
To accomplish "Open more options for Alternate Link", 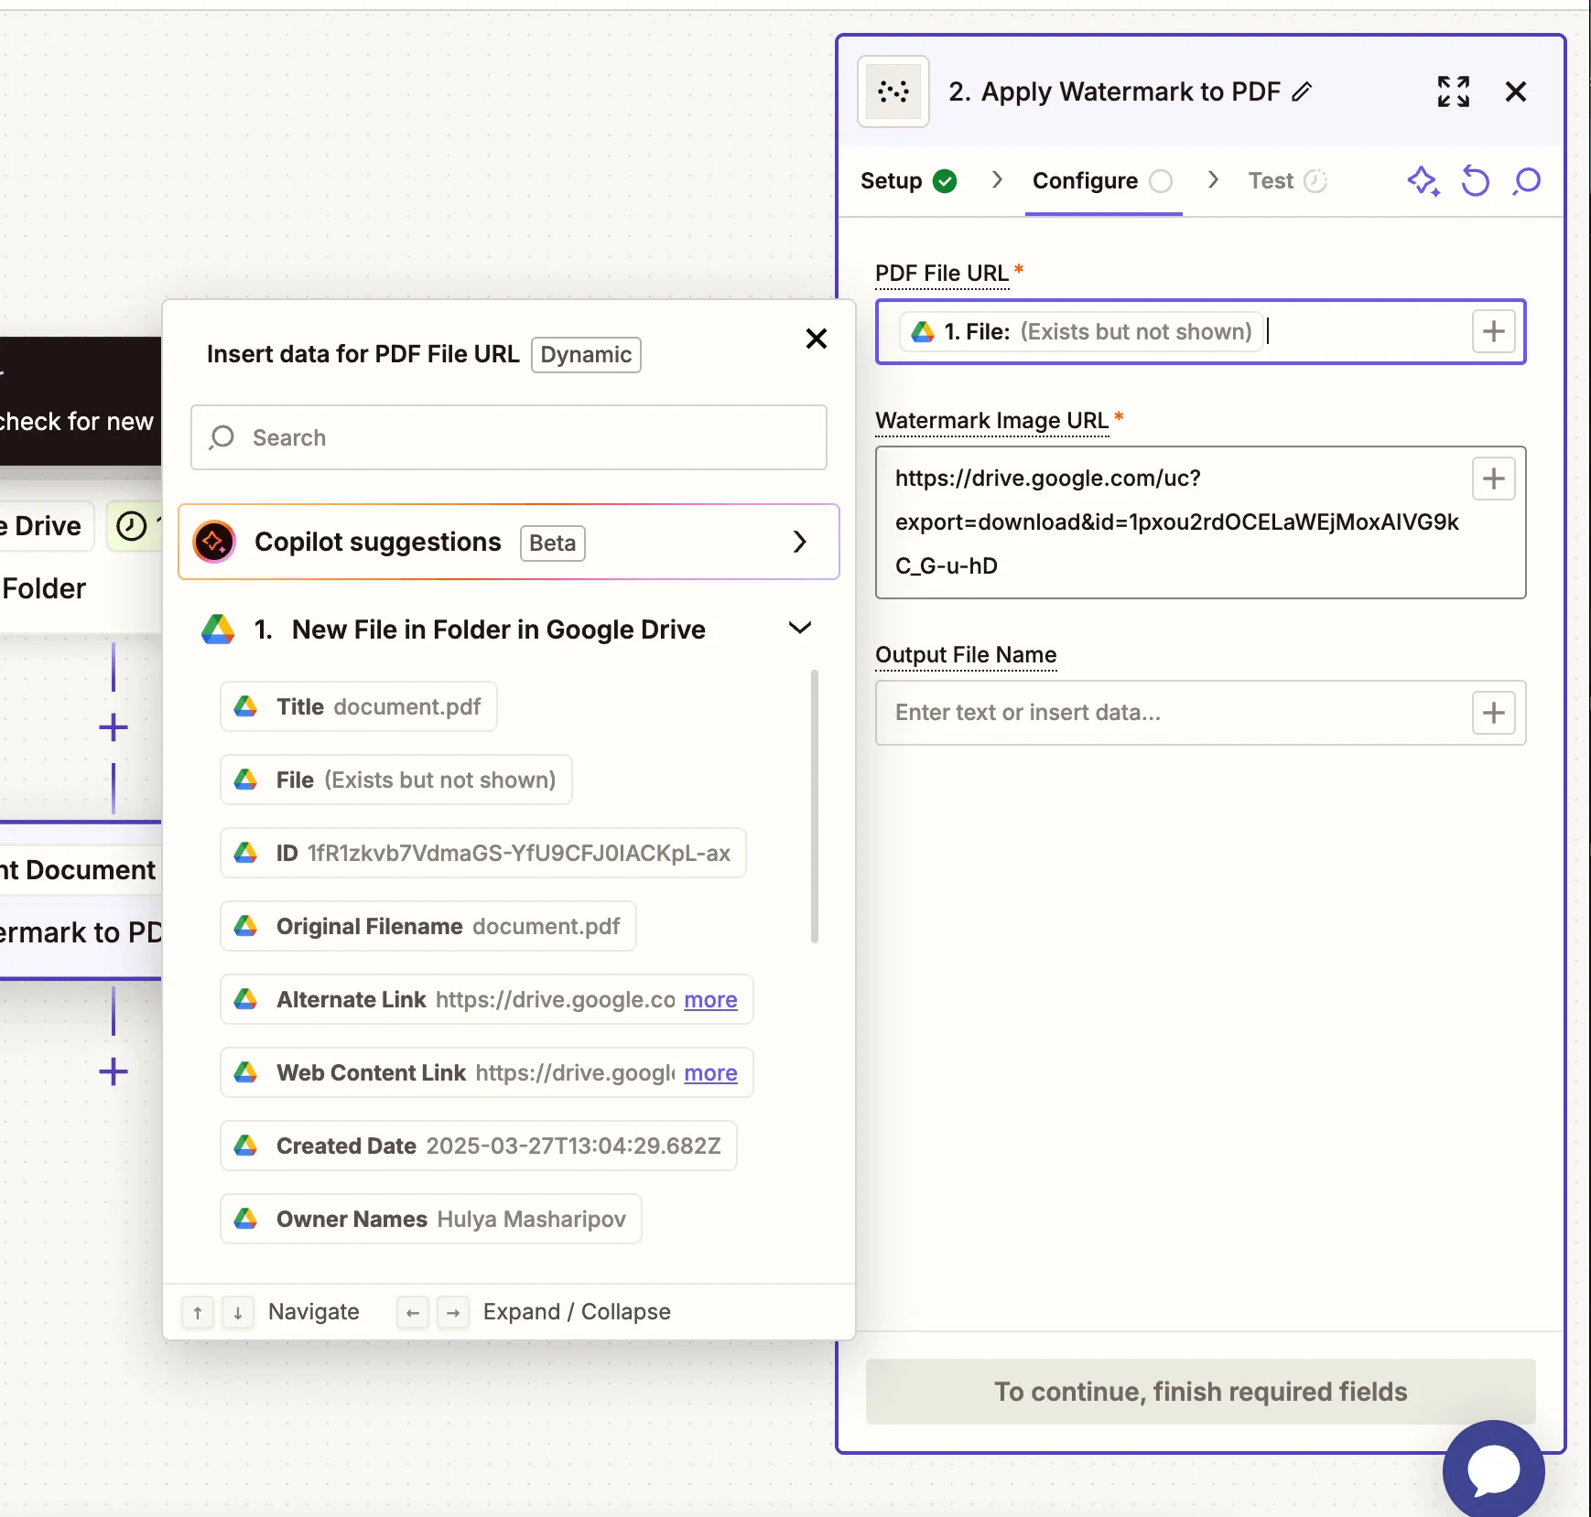I will pyautogui.click(x=711, y=999).
